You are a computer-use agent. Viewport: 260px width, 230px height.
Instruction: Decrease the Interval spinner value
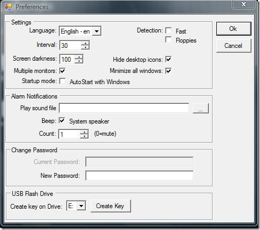[85, 47]
